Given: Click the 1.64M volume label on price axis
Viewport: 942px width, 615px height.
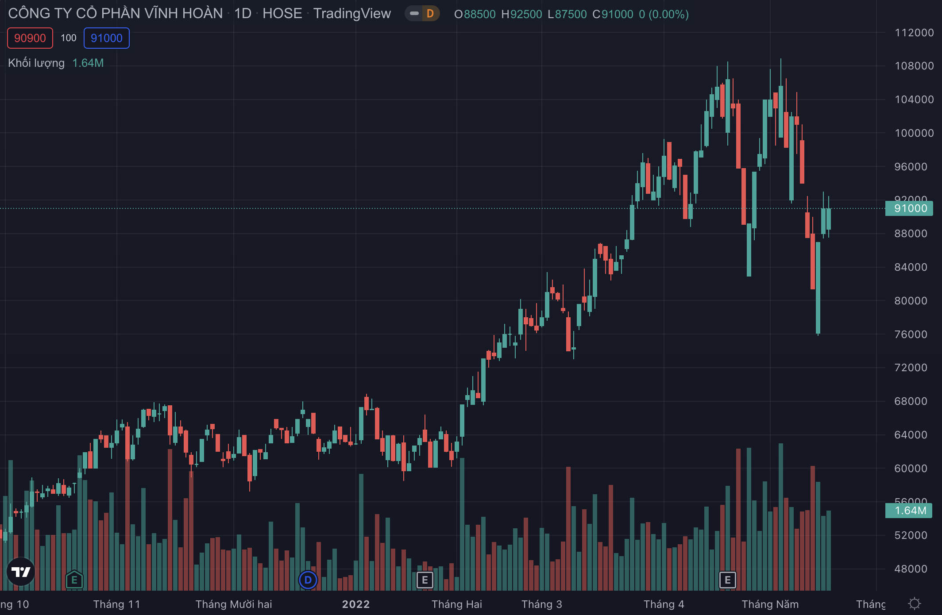Looking at the screenshot, I should (x=909, y=511).
